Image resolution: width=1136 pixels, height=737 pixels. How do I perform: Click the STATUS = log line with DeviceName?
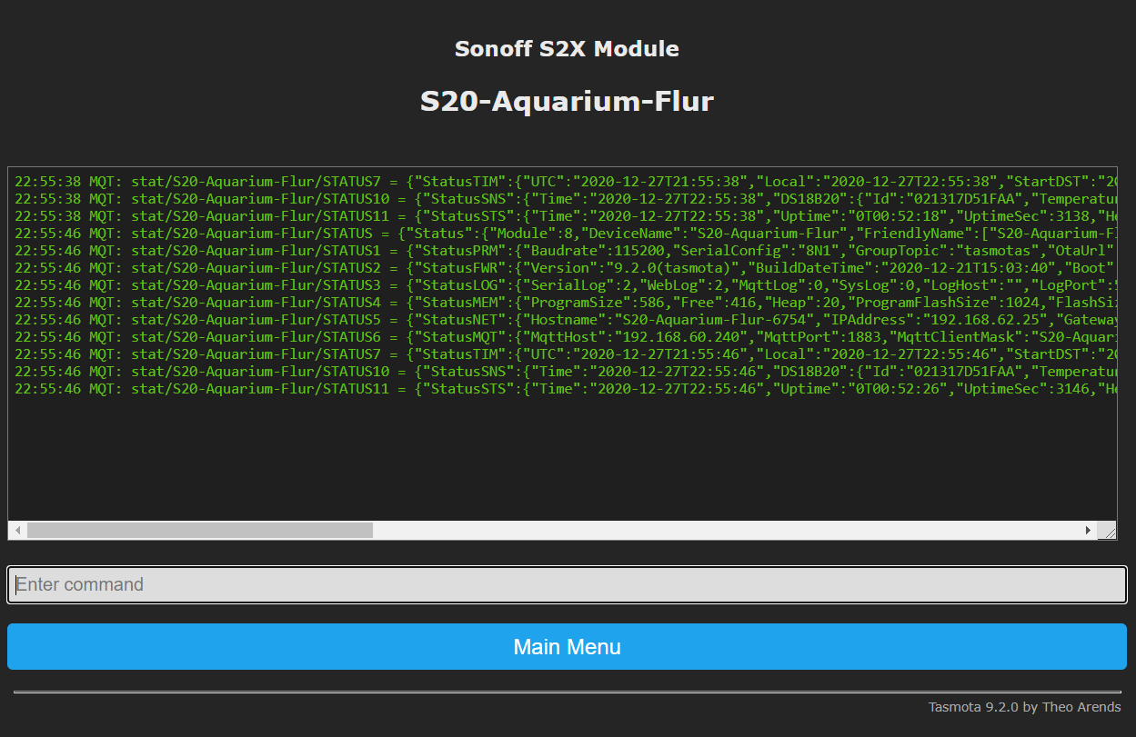click(x=564, y=233)
